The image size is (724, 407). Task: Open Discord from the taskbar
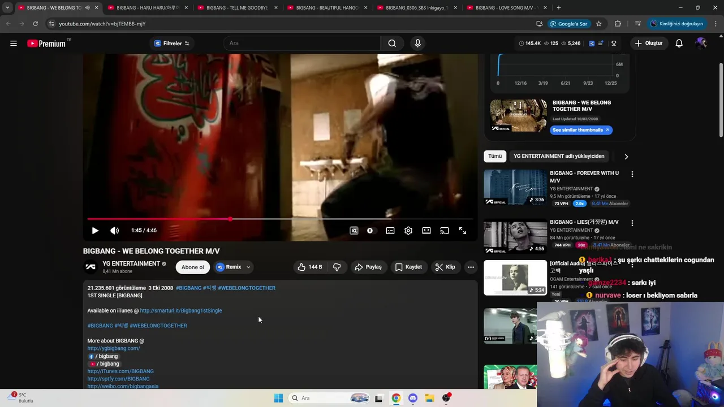412,398
